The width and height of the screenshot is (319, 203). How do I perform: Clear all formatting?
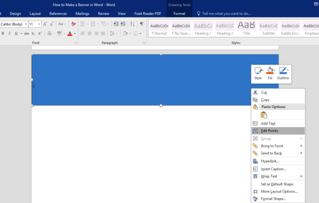pyautogui.click(x=73, y=24)
